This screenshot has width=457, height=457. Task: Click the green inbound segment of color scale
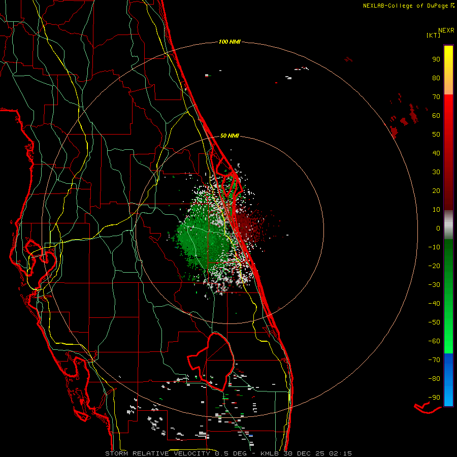448,296
